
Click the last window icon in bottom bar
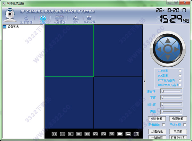coord(136,134)
